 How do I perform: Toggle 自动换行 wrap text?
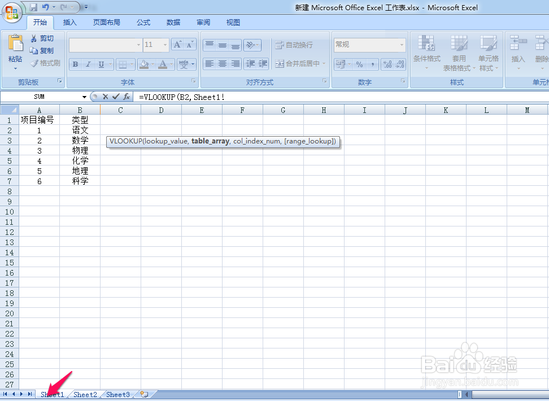pyautogui.click(x=294, y=45)
